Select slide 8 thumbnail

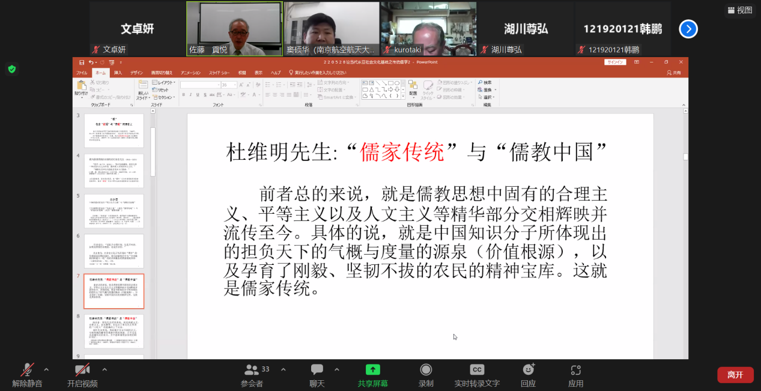coord(114,330)
